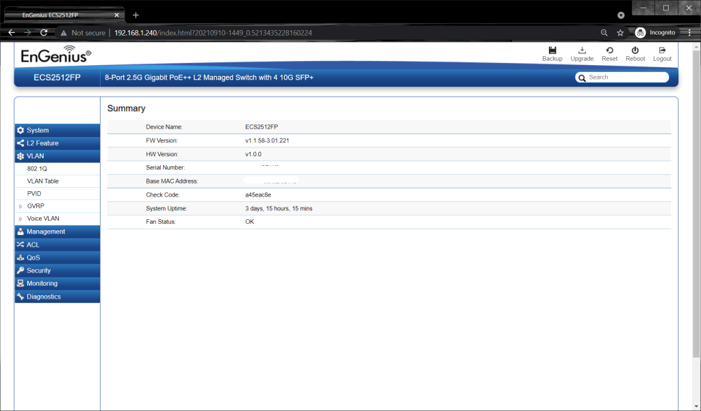Viewport: 701px width, 411px height.
Task: Click the Backup floppy disk icon
Action: click(552, 50)
